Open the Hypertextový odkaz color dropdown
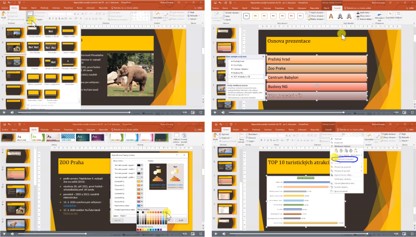Viewport: 416px width, 237px height. tap(140, 205)
